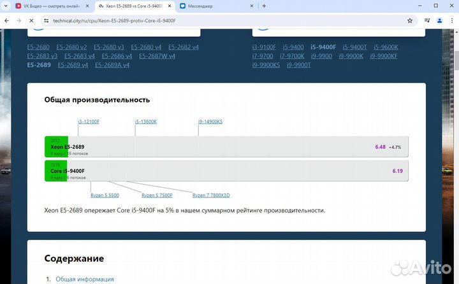Image resolution: width=459 pixels, height=284 pixels.
Task: Open the E5-2687W v4 link
Action: tap(157, 56)
